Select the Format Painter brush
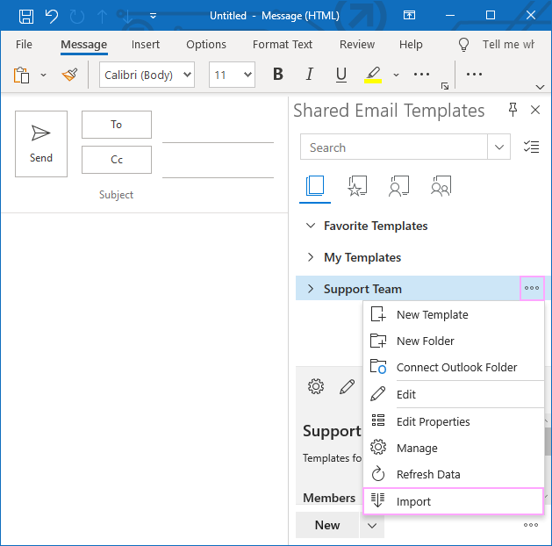Viewport: 552px width, 546px height. (69, 75)
